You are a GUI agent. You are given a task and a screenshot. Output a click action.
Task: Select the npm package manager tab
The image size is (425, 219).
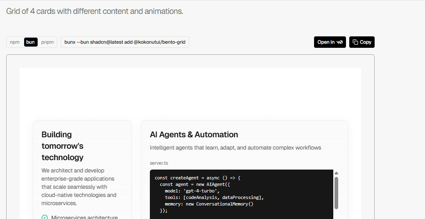(x=15, y=42)
